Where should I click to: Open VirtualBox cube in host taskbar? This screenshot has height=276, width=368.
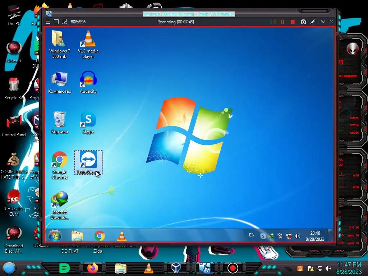(176, 268)
